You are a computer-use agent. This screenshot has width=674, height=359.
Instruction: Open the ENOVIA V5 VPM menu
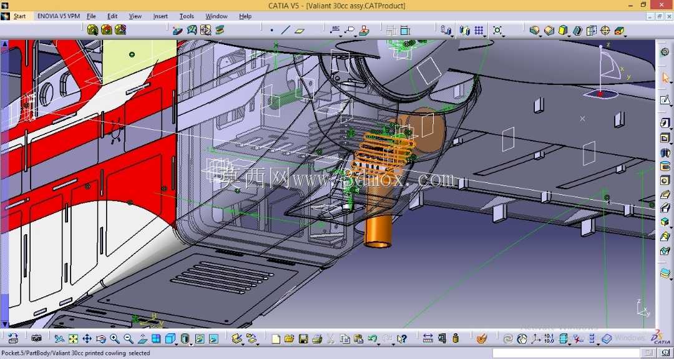59,16
